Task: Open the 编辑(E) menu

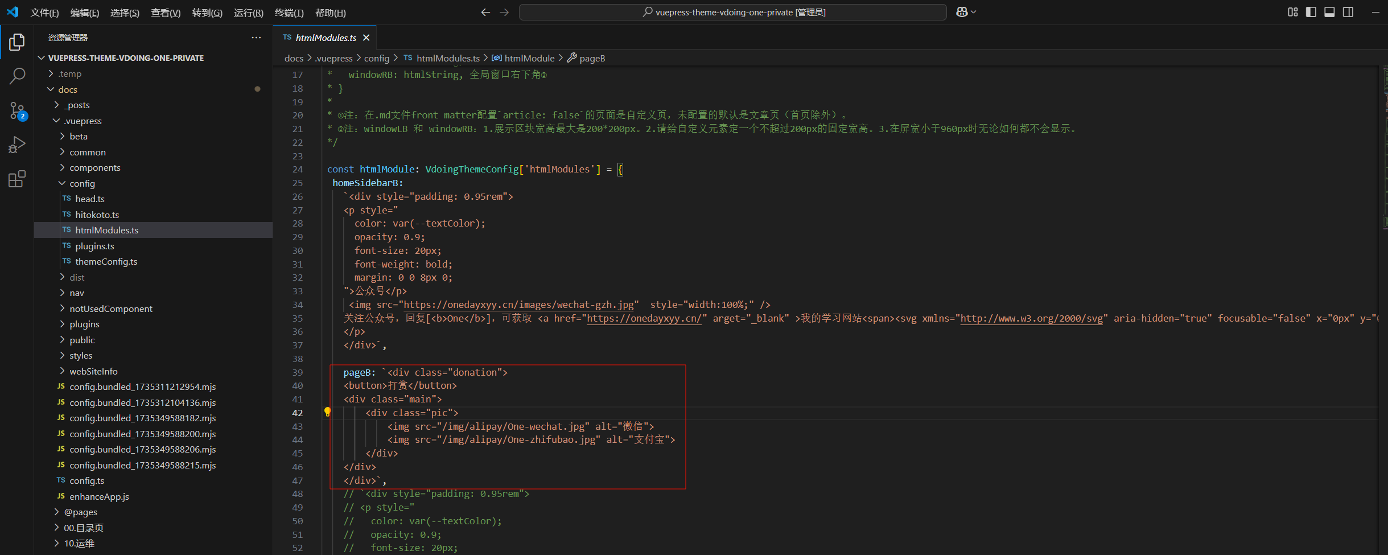Action: (x=85, y=13)
